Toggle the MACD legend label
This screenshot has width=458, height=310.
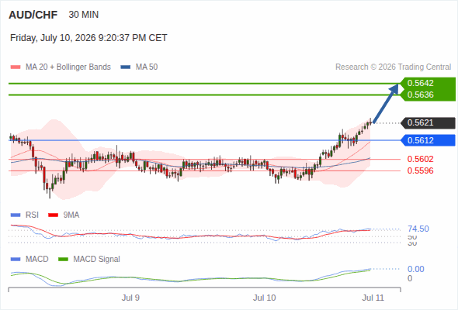pos(36,259)
